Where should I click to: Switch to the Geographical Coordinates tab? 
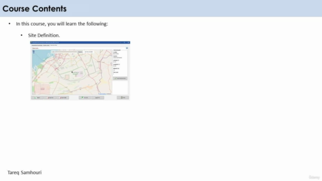click(x=37, y=45)
